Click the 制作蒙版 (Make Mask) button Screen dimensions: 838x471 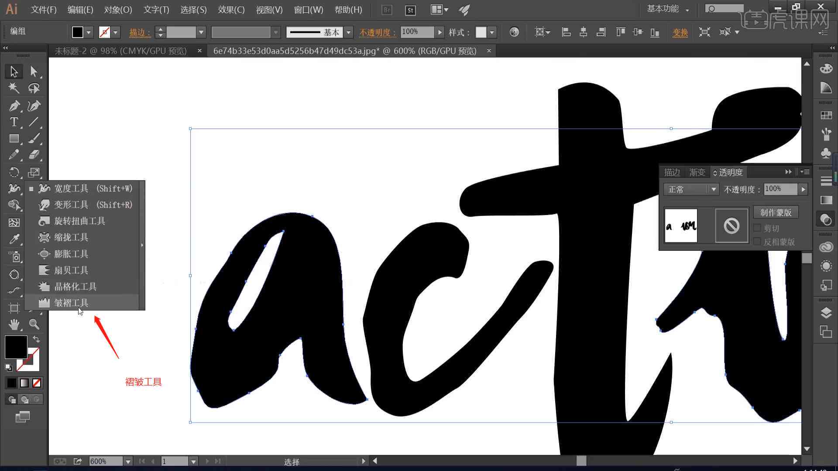click(x=777, y=212)
